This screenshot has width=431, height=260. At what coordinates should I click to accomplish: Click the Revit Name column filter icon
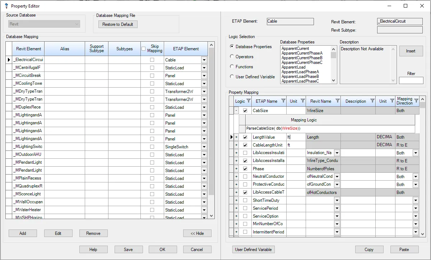click(x=337, y=101)
